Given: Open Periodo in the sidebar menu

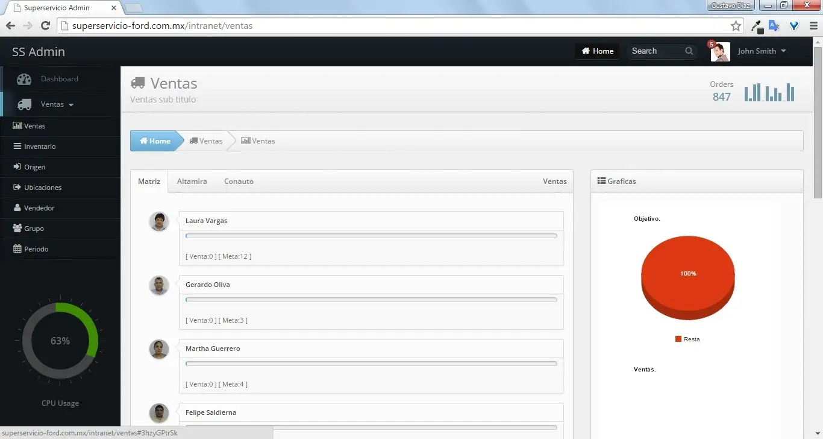Looking at the screenshot, I should point(60,249).
